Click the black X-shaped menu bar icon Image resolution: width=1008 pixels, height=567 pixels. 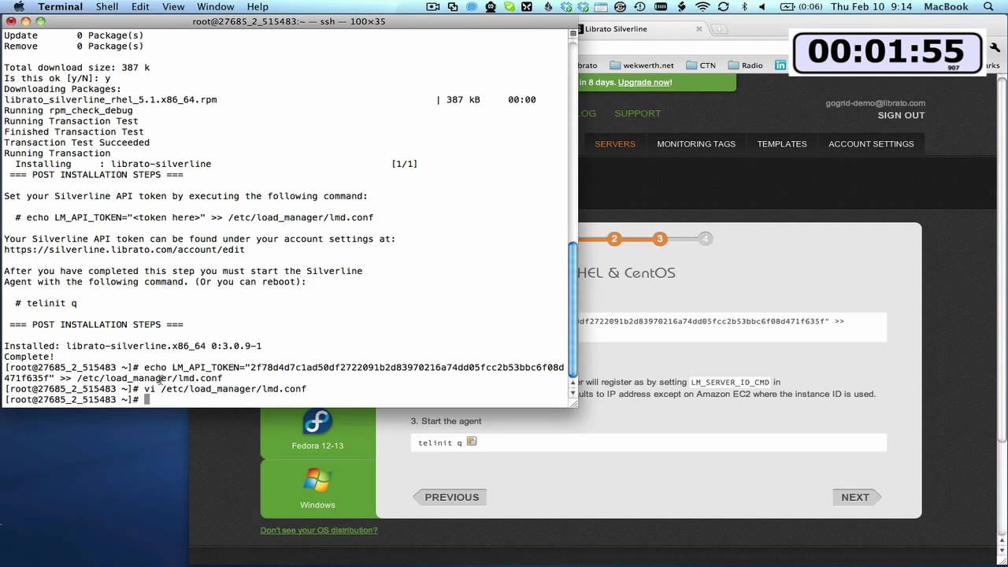[x=527, y=7]
